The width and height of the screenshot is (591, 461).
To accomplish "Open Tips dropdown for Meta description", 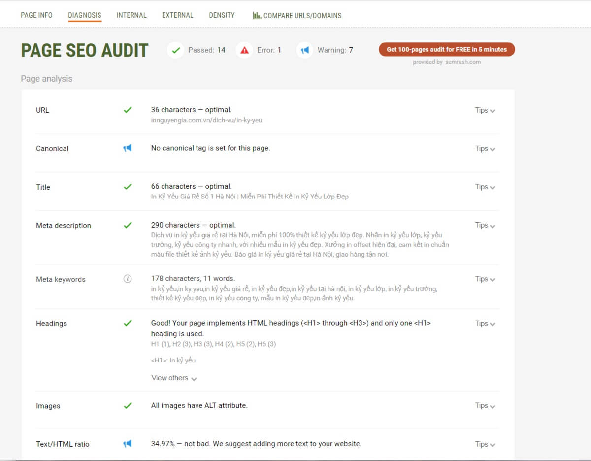I will click(x=485, y=225).
